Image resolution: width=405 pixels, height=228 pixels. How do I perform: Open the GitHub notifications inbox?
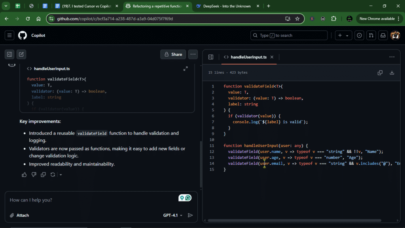pyautogui.click(x=383, y=35)
